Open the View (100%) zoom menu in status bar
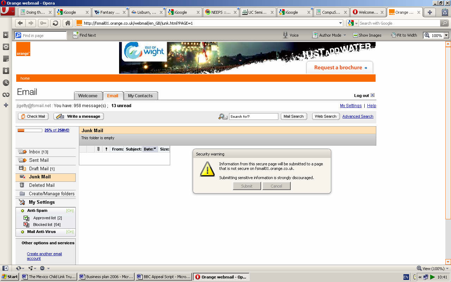This screenshot has width=451, height=282. pos(433,268)
